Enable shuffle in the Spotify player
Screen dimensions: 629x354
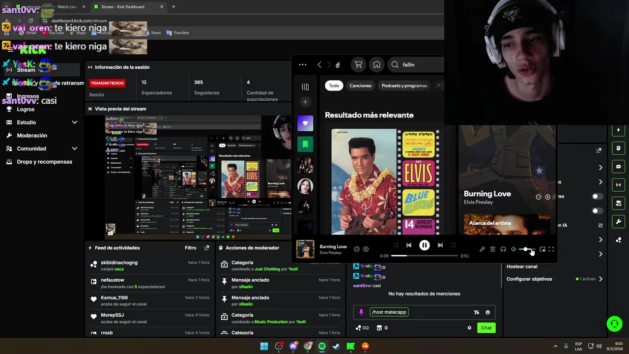point(396,245)
